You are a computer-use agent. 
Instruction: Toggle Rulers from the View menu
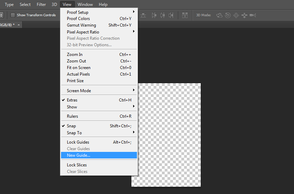point(99,116)
